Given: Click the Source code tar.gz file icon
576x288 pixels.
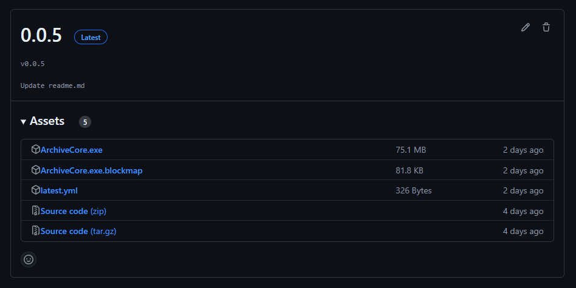Looking at the screenshot, I should pos(35,231).
